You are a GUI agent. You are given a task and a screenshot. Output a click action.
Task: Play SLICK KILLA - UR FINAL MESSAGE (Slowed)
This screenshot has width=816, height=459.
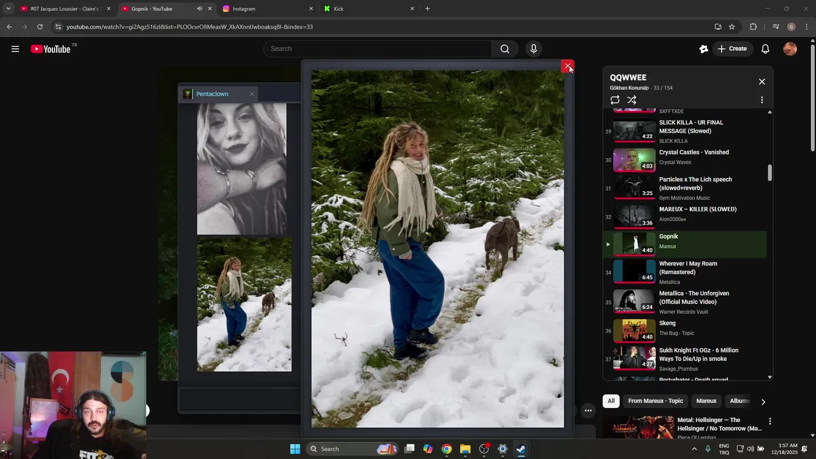pyautogui.click(x=685, y=130)
